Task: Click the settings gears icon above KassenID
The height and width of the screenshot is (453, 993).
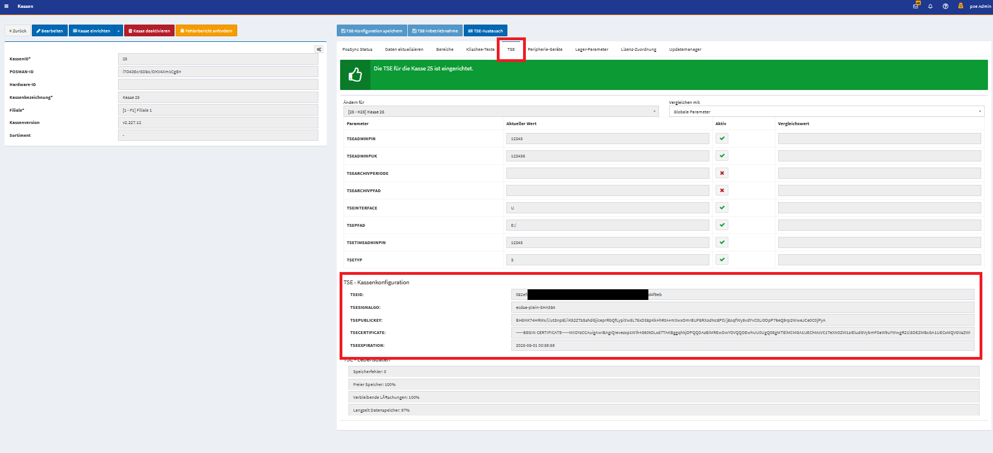Action: click(x=319, y=49)
